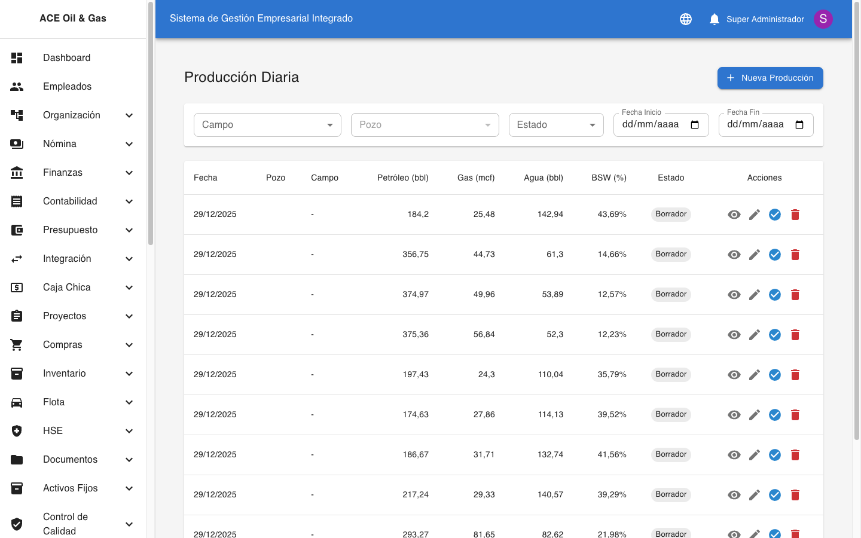
Task: Click the Borrador status chip in first row
Action: click(x=671, y=215)
